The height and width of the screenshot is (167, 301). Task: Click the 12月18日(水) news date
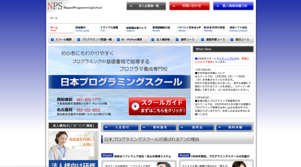[203, 70]
